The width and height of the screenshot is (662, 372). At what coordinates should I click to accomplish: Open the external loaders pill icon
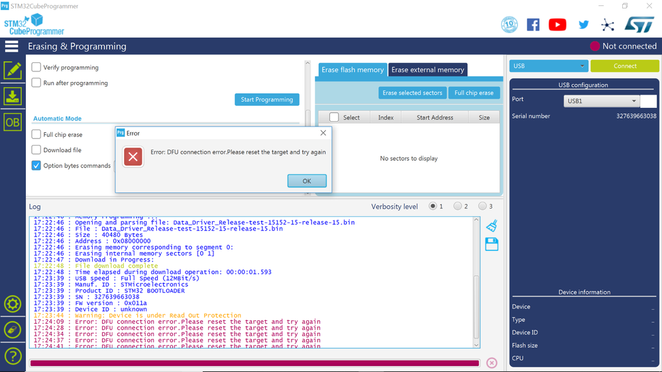[13, 330]
